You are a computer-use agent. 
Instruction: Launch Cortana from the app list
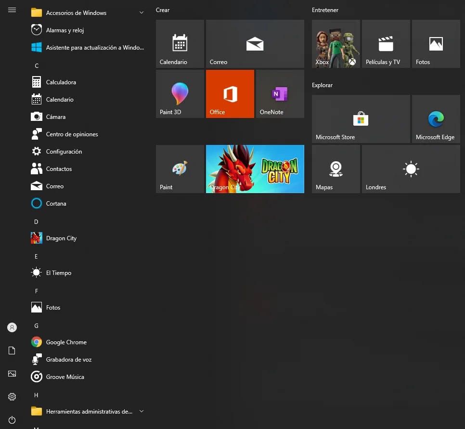[88, 204]
